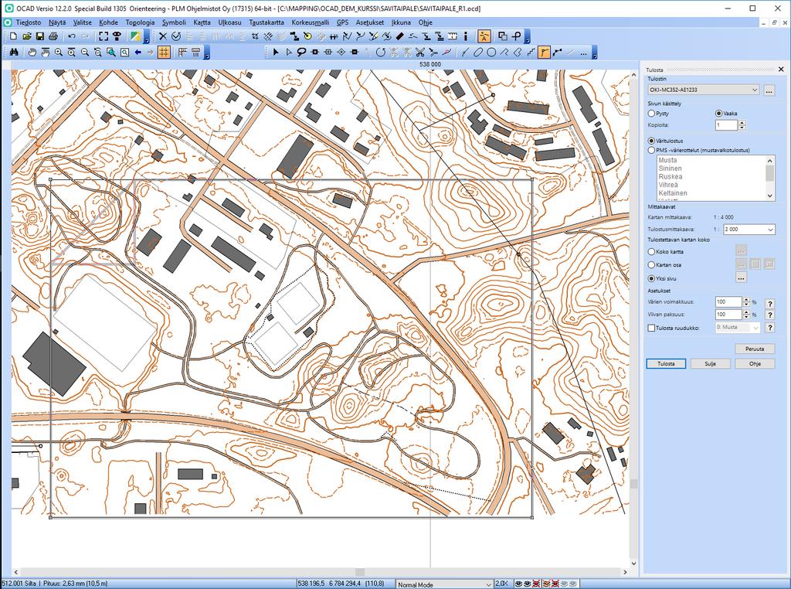Click the full extent frame icon
This screenshot has height=589, width=791.
point(104,36)
